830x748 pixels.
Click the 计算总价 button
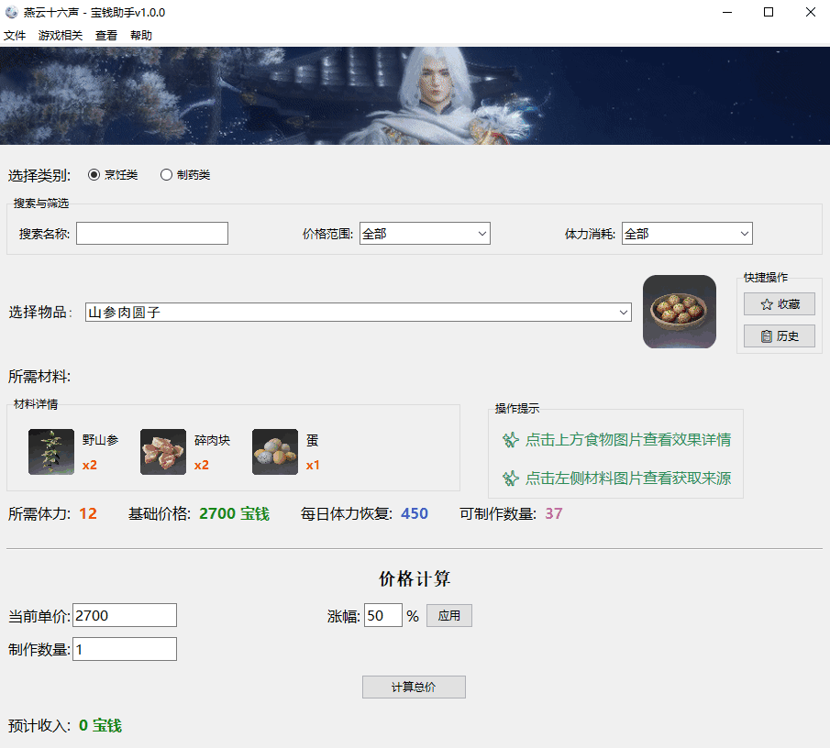tap(414, 687)
